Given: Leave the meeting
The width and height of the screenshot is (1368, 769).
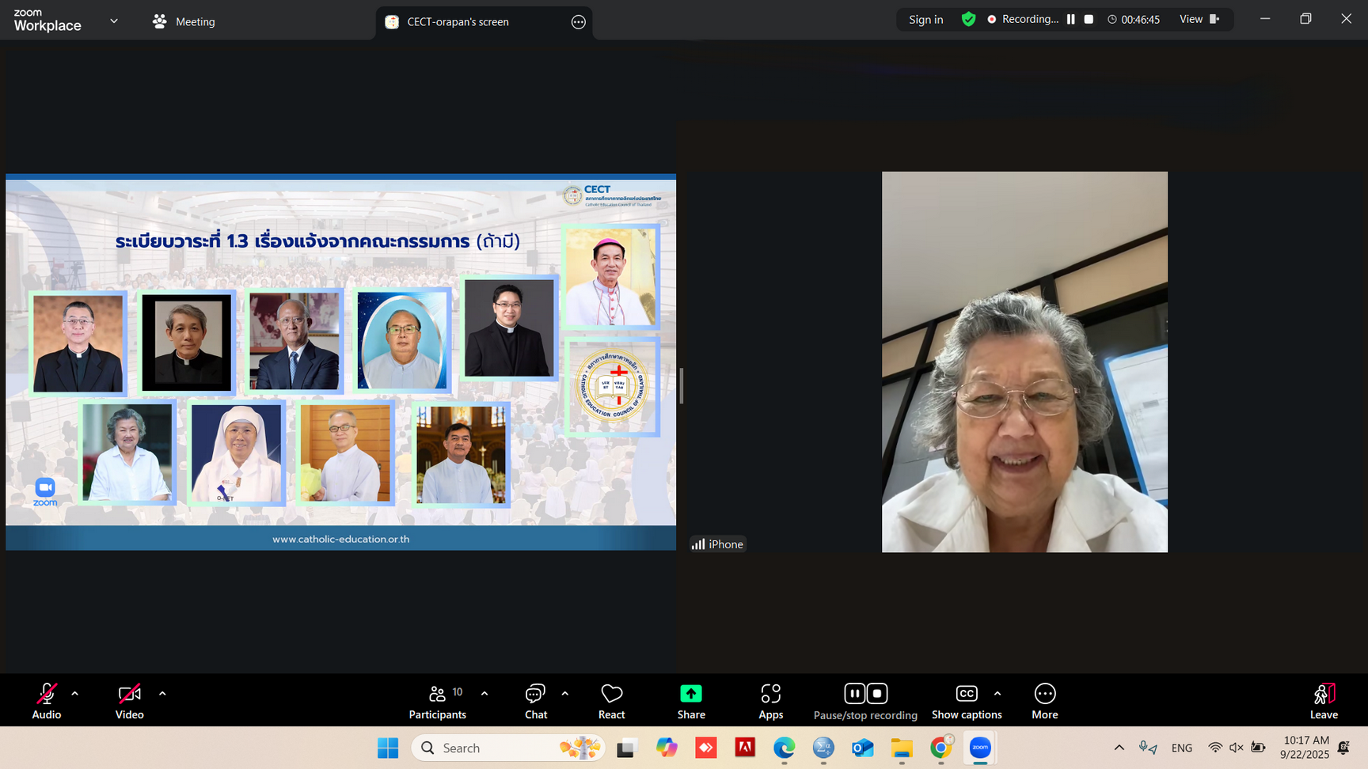Looking at the screenshot, I should 1323,700.
